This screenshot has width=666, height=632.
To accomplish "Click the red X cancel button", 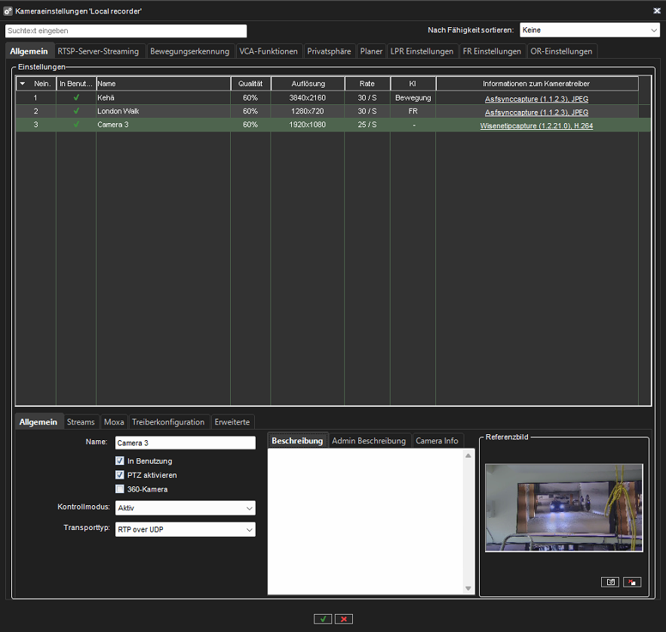I will [344, 619].
